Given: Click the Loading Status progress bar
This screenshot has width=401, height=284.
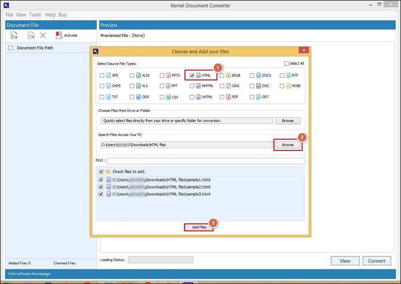Looking at the screenshot, I should coord(160,260).
